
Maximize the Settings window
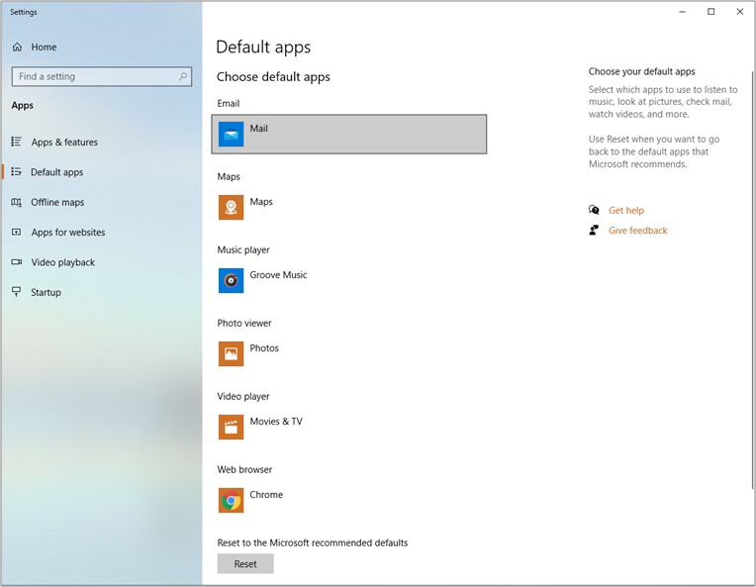click(x=711, y=12)
